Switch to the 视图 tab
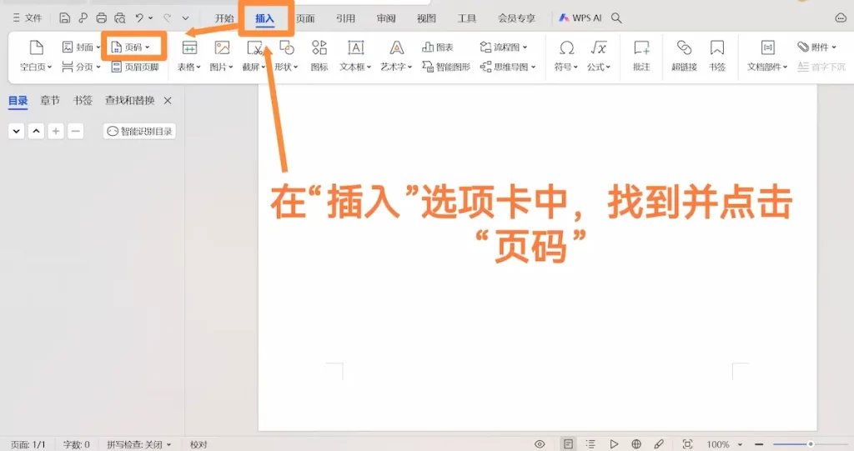Viewport: 854px width, 451px height. click(426, 18)
